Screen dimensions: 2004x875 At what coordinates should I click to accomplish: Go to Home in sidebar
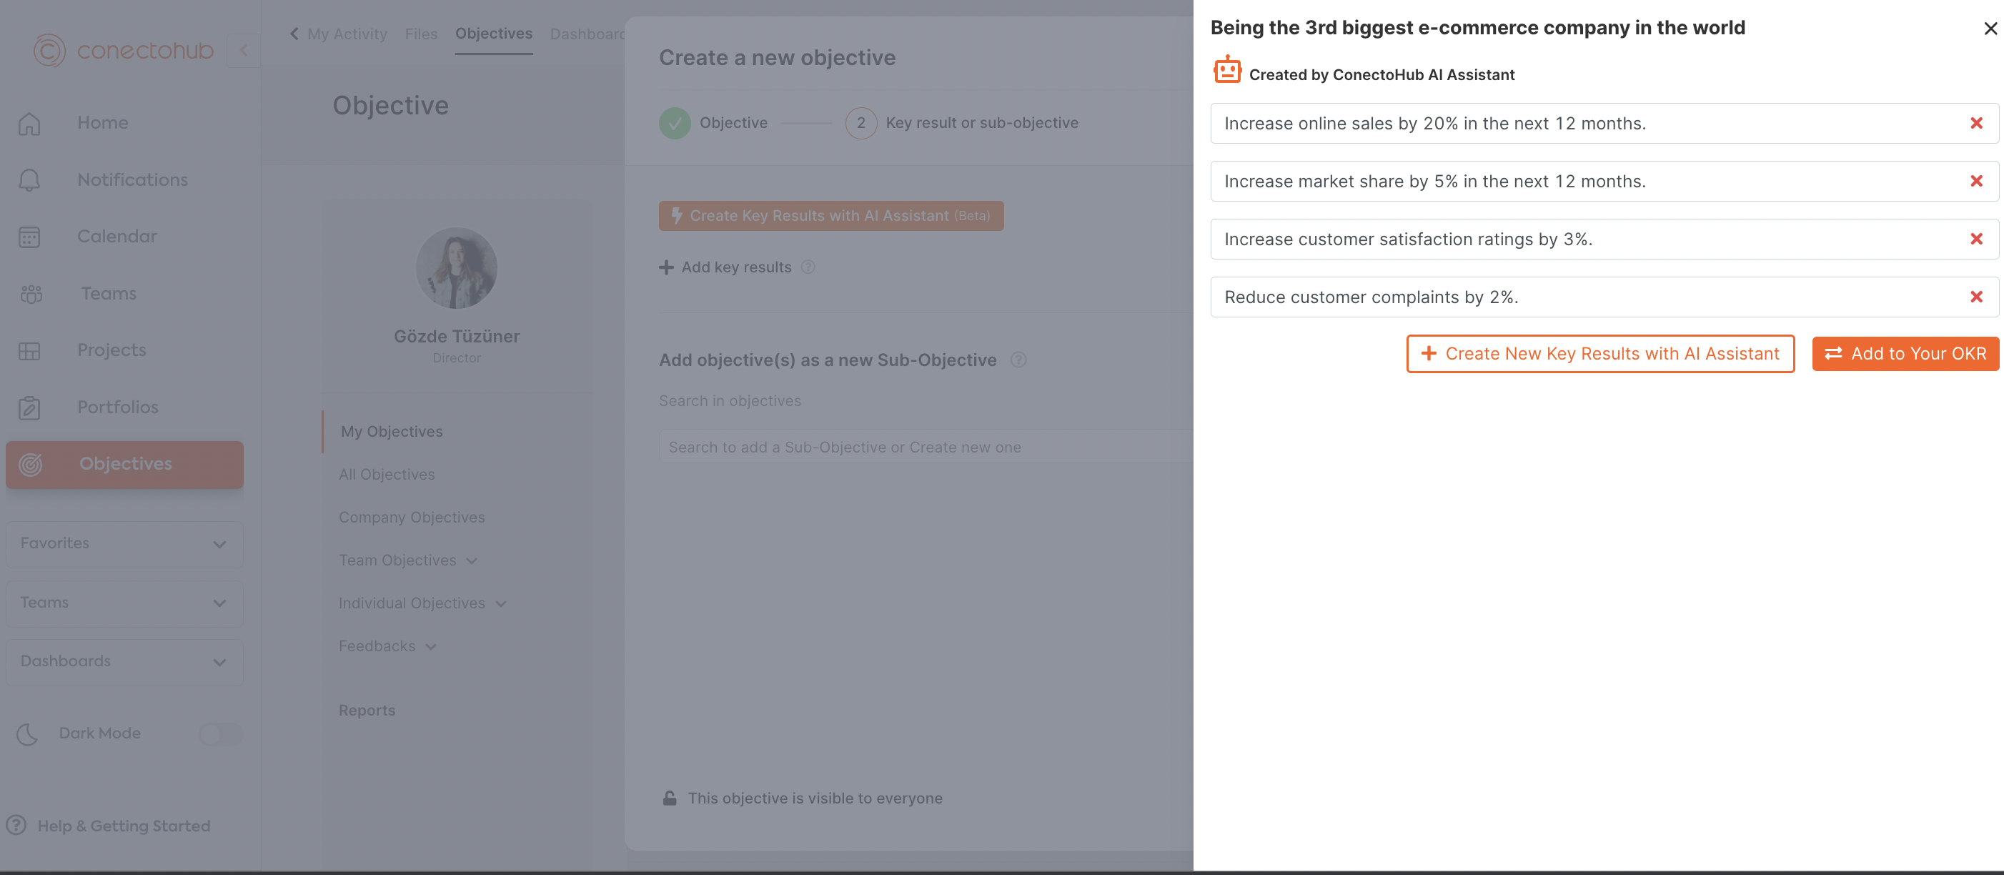pos(103,123)
